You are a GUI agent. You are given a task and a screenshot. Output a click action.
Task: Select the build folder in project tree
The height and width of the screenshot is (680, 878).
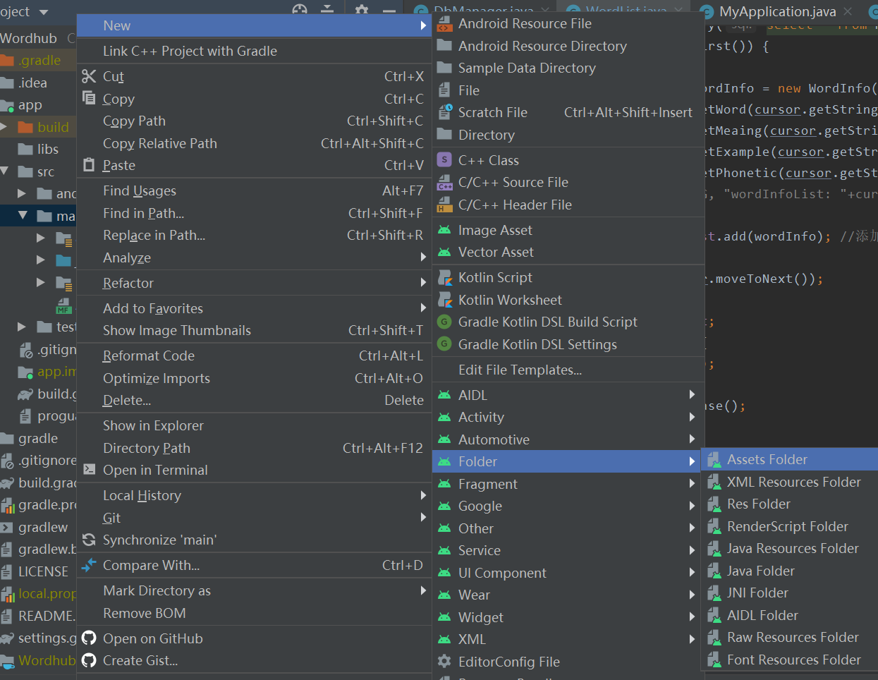click(38, 127)
